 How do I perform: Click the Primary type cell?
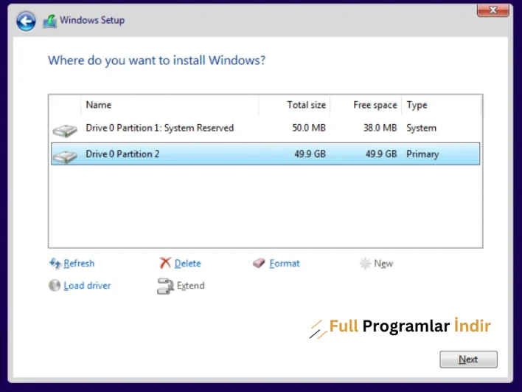tap(422, 154)
